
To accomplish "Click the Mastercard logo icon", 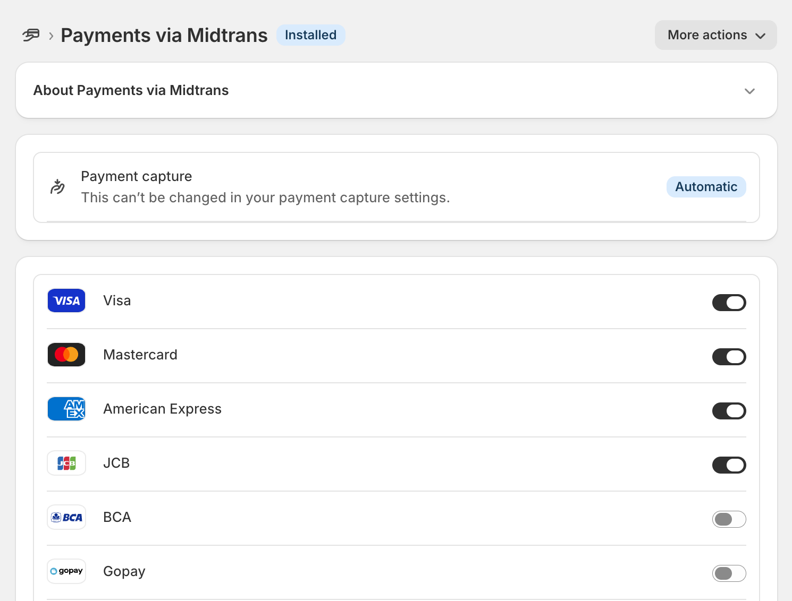I will click(66, 355).
